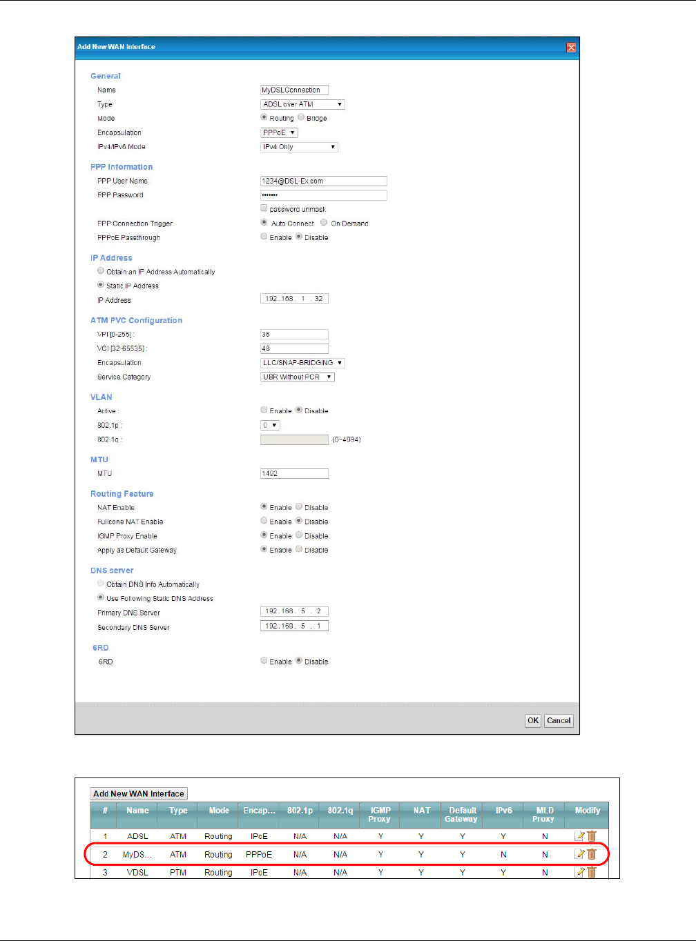
Task: Disable 6RD option
Action: coord(299,660)
